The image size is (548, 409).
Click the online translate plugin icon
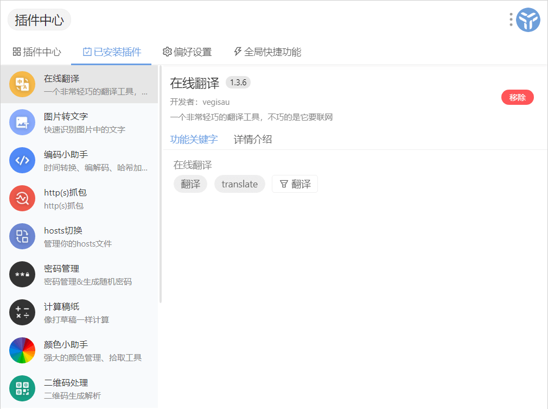coord(22,84)
